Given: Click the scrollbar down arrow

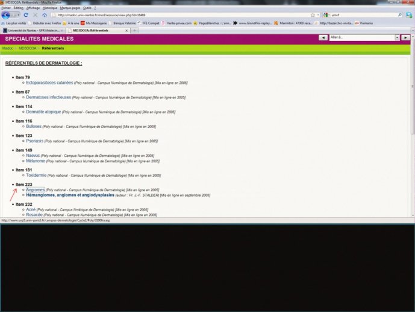Looking at the screenshot, I should 413,215.
